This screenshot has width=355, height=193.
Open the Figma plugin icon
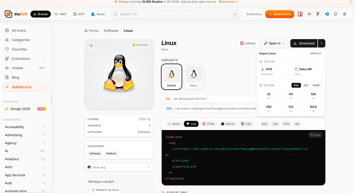coord(318,14)
